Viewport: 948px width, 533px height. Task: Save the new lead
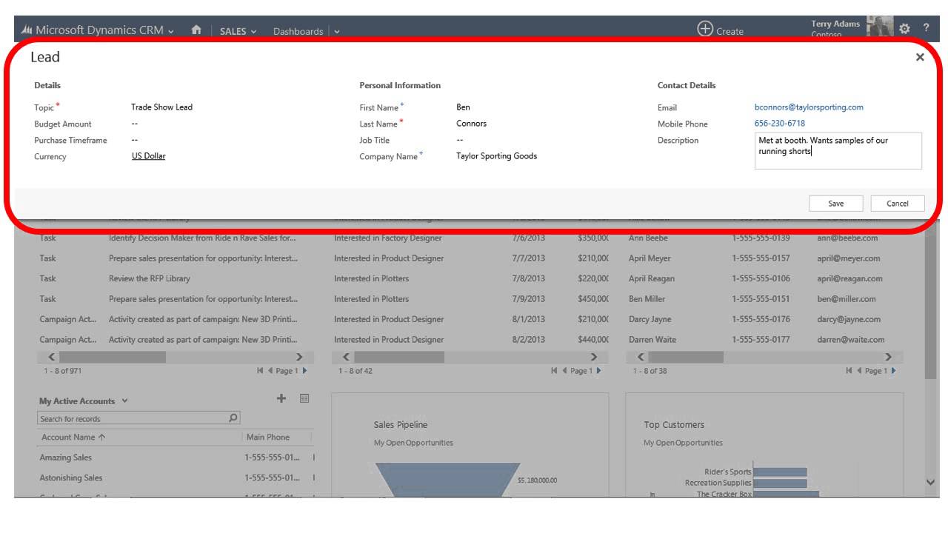836,204
